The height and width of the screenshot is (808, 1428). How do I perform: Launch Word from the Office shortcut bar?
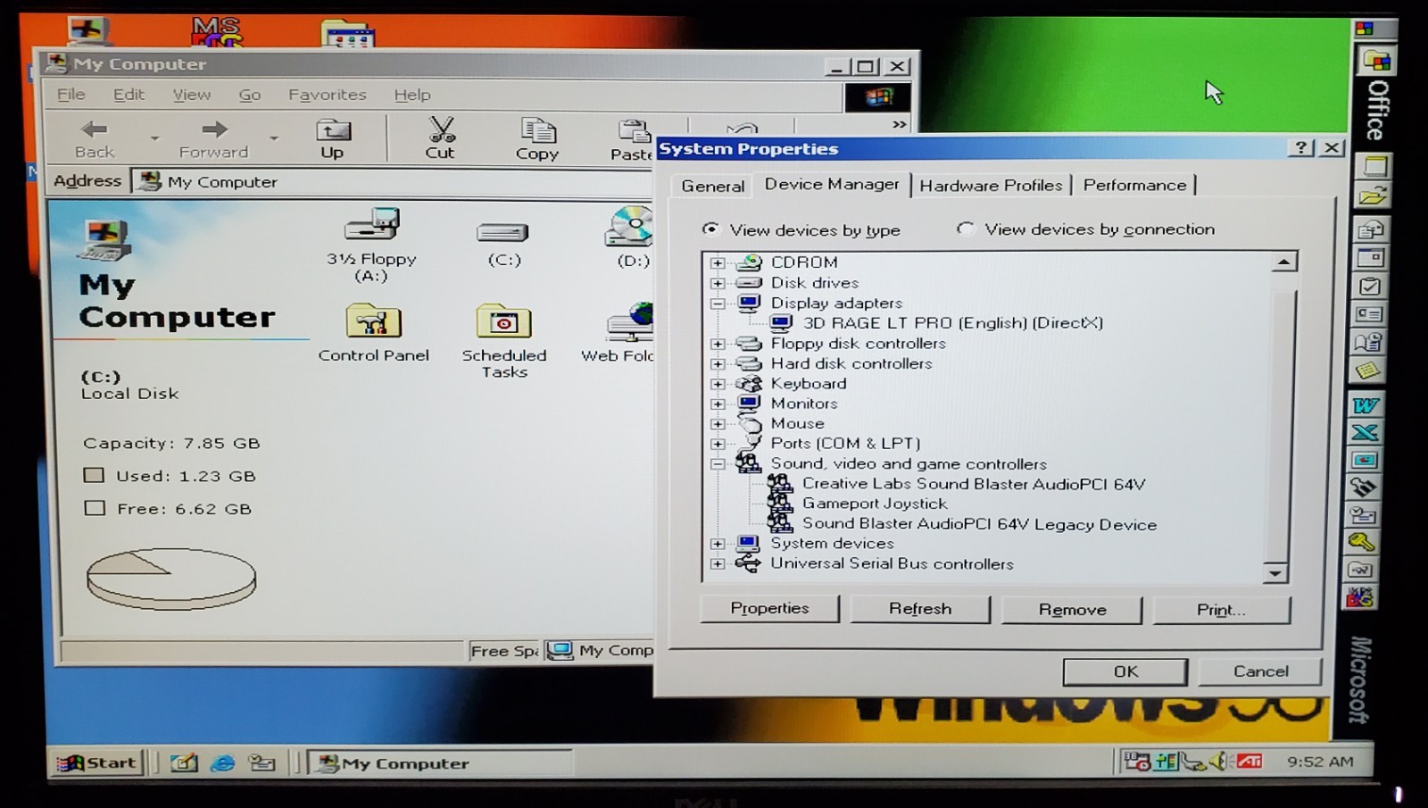point(1365,405)
